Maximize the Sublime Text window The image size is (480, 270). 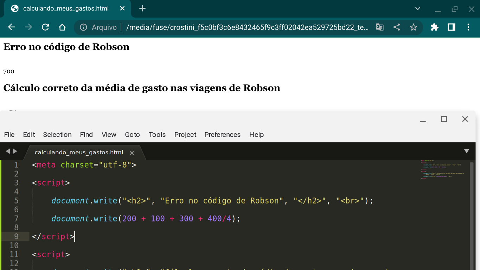click(444, 119)
